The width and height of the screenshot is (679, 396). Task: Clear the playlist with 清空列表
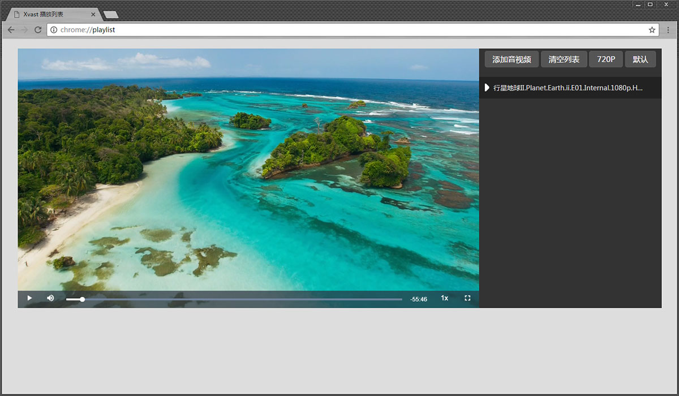[564, 59]
